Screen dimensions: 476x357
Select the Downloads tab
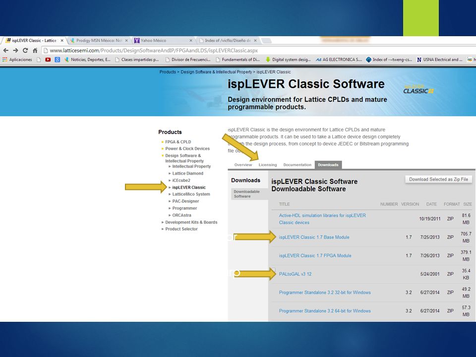[x=328, y=165]
